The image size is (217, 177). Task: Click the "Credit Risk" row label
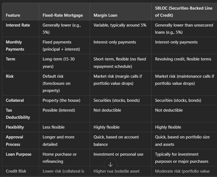[16, 171]
